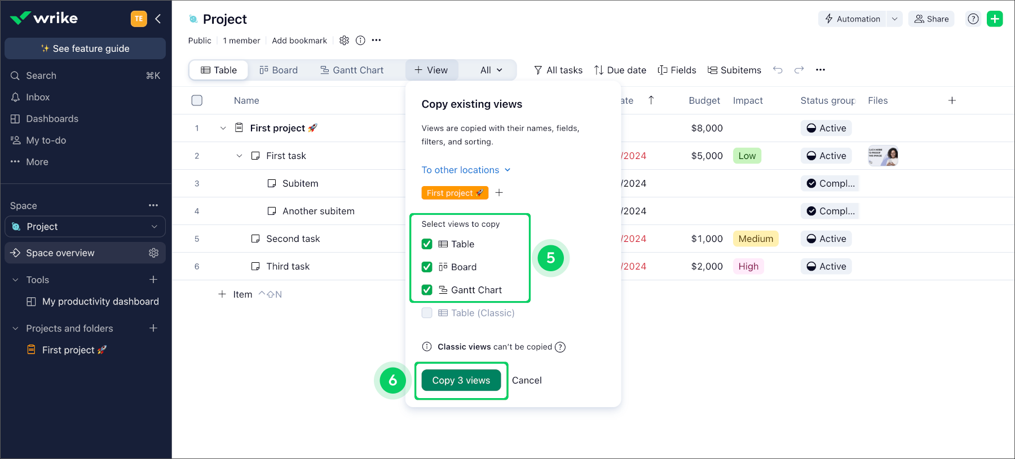Click the disabled Table (Classic) checkbox
The image size is (1015, 459).
(x=427, y=313)
